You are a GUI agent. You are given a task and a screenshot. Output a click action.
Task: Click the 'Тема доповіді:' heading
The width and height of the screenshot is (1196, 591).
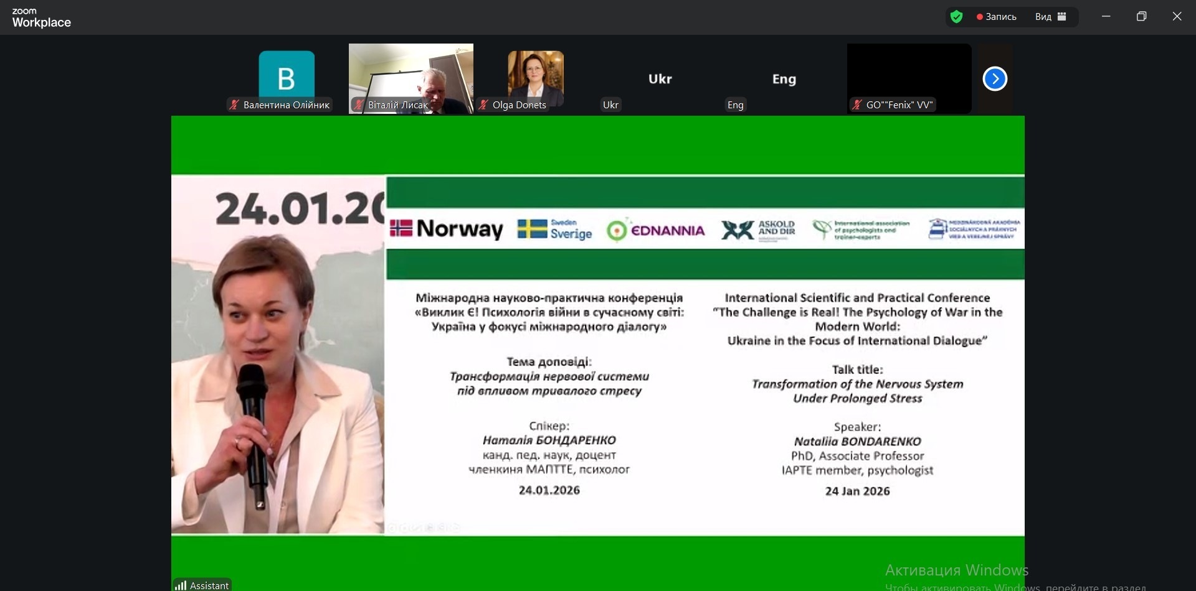click(x=549, y=361)
